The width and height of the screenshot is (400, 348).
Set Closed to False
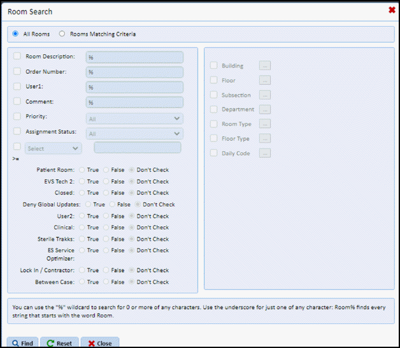click(106, 192)
